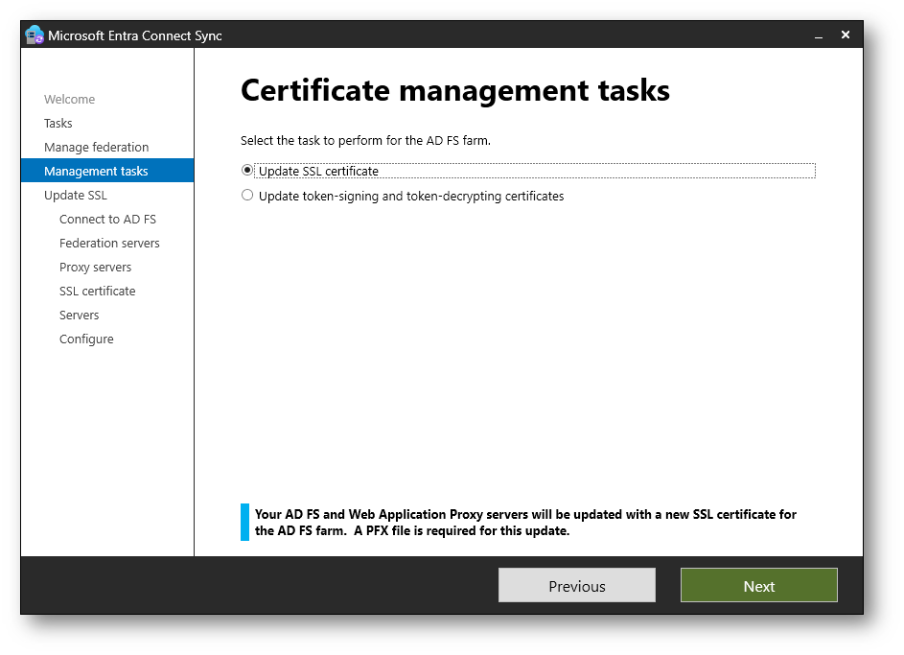Go to the Welcome step in sidebar

pyautogui.click(x=69, y=99)
